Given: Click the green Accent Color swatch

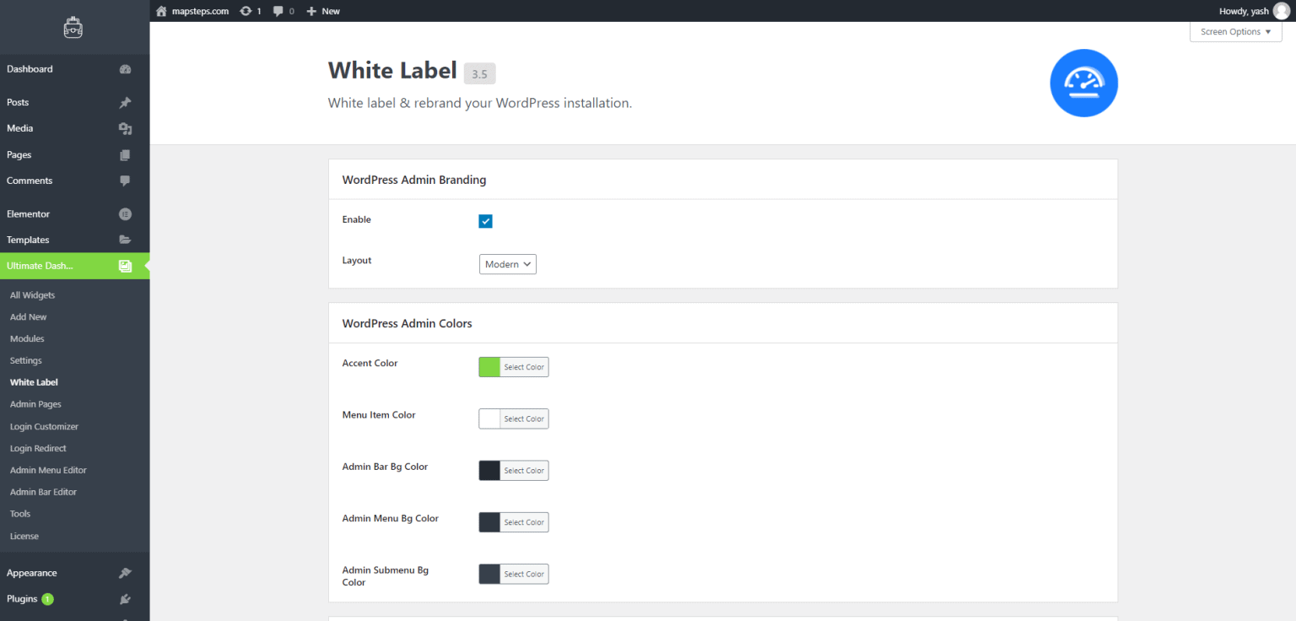Looking at the screenshot, I should 489,366.
